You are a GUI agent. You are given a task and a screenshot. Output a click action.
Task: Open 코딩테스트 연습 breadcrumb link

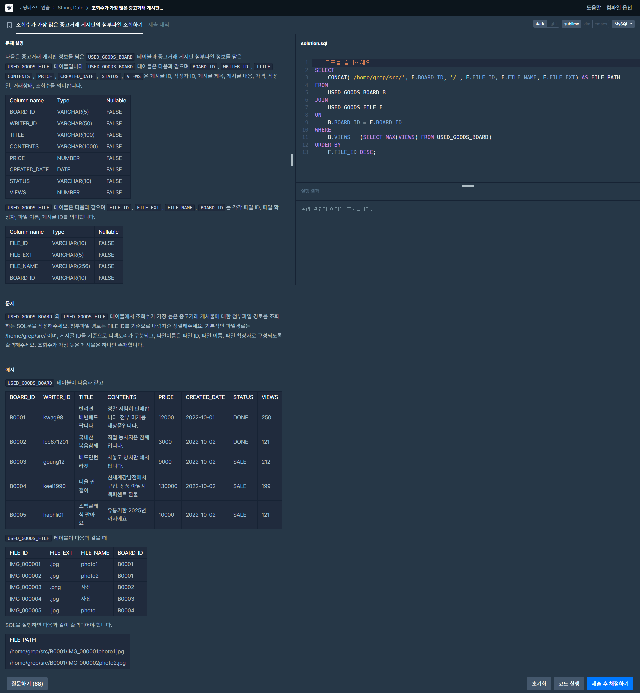tap(34, 8)
